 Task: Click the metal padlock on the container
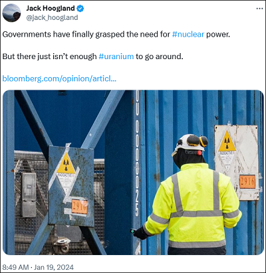coord(61,244)
